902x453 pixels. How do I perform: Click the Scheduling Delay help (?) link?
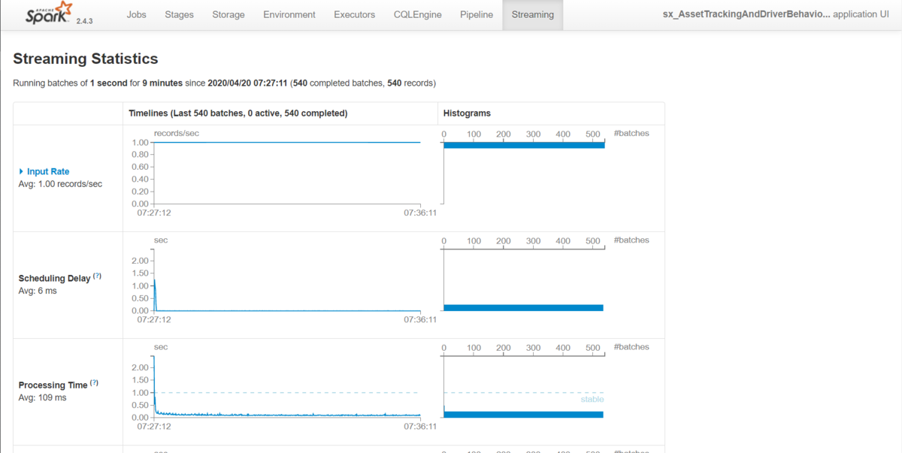(97, 276)
